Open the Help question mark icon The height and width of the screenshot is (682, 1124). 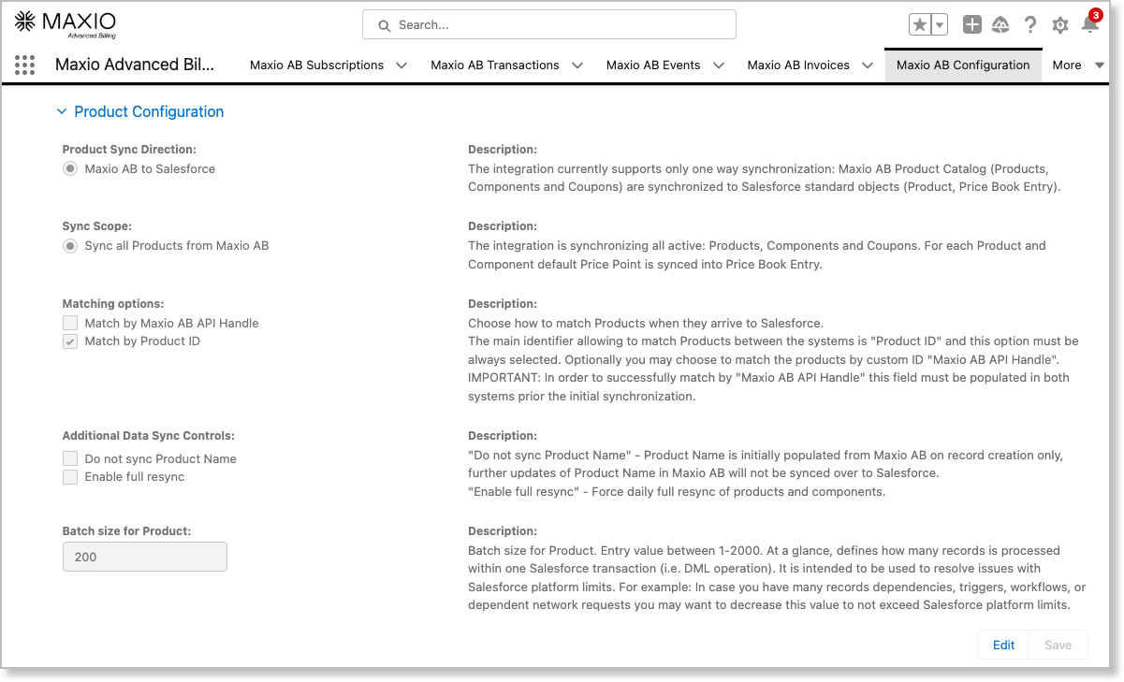(1030, 25)
